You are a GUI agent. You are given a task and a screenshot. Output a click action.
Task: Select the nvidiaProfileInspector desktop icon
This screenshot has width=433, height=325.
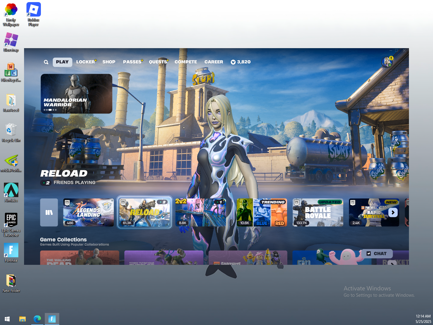pyautogui.click(x=11, y=163)
